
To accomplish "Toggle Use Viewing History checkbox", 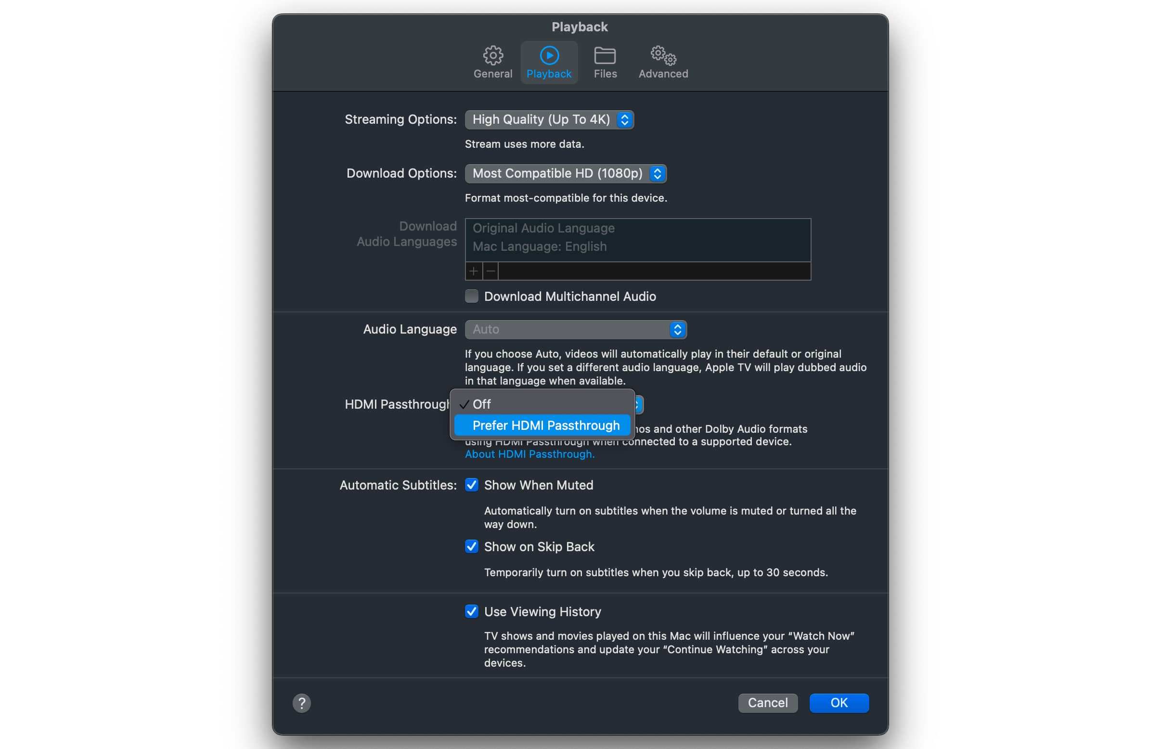I will click(471, 611).
